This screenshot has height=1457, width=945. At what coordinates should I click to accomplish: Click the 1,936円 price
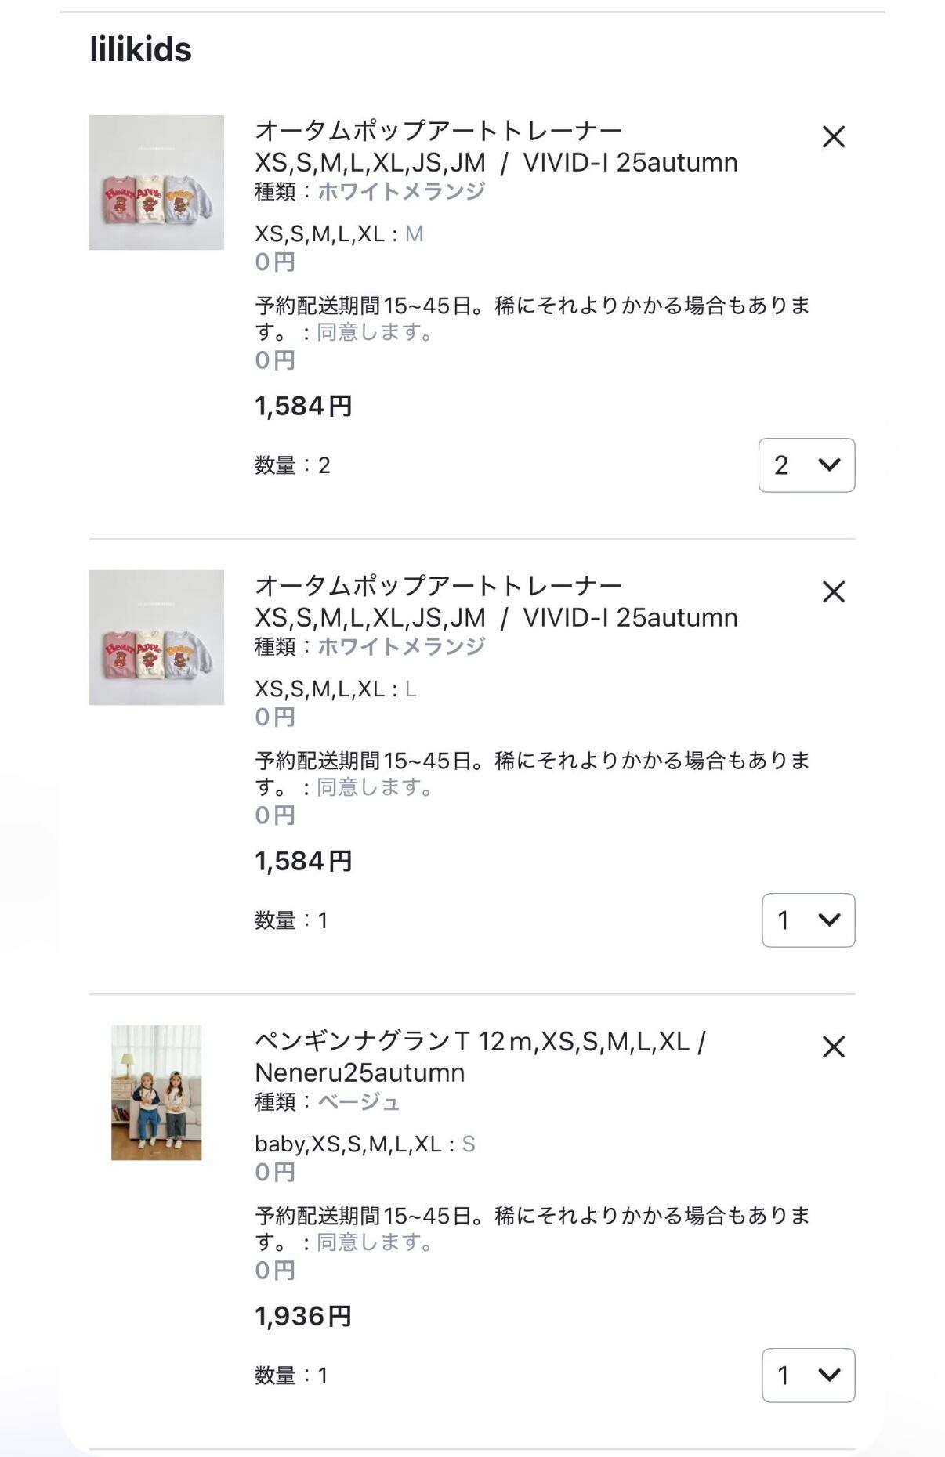coord(303,1317)
